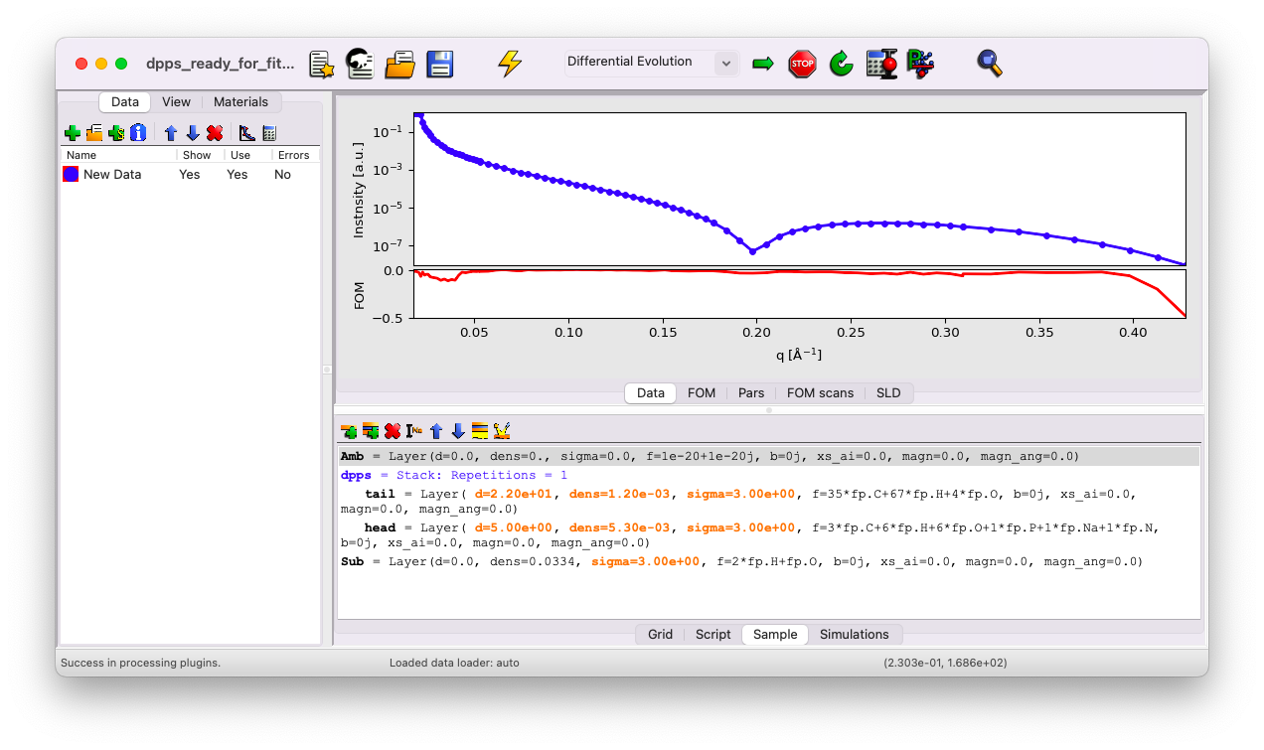This screenshot has height=750, width=1264.
Task: Select the head layer entry
Action: click(769, 535)
